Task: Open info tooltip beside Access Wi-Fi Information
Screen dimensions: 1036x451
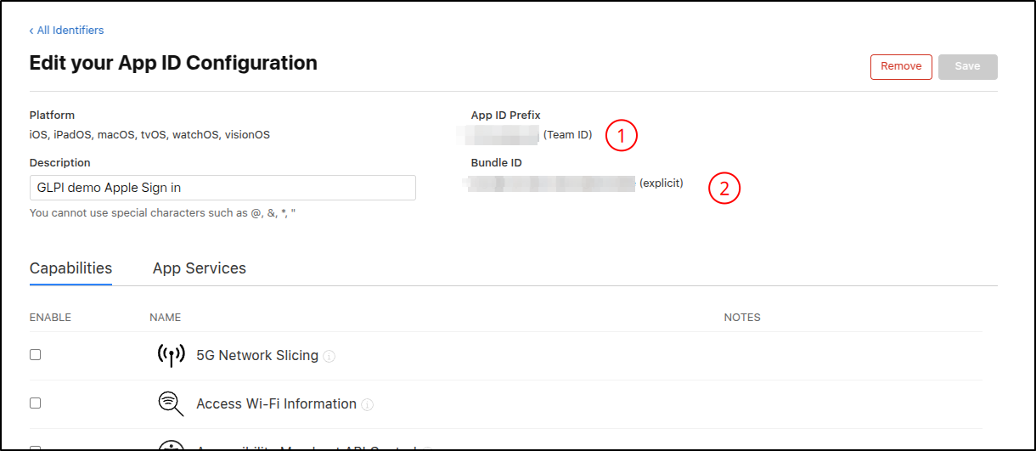Action: [x=368, y=405]
